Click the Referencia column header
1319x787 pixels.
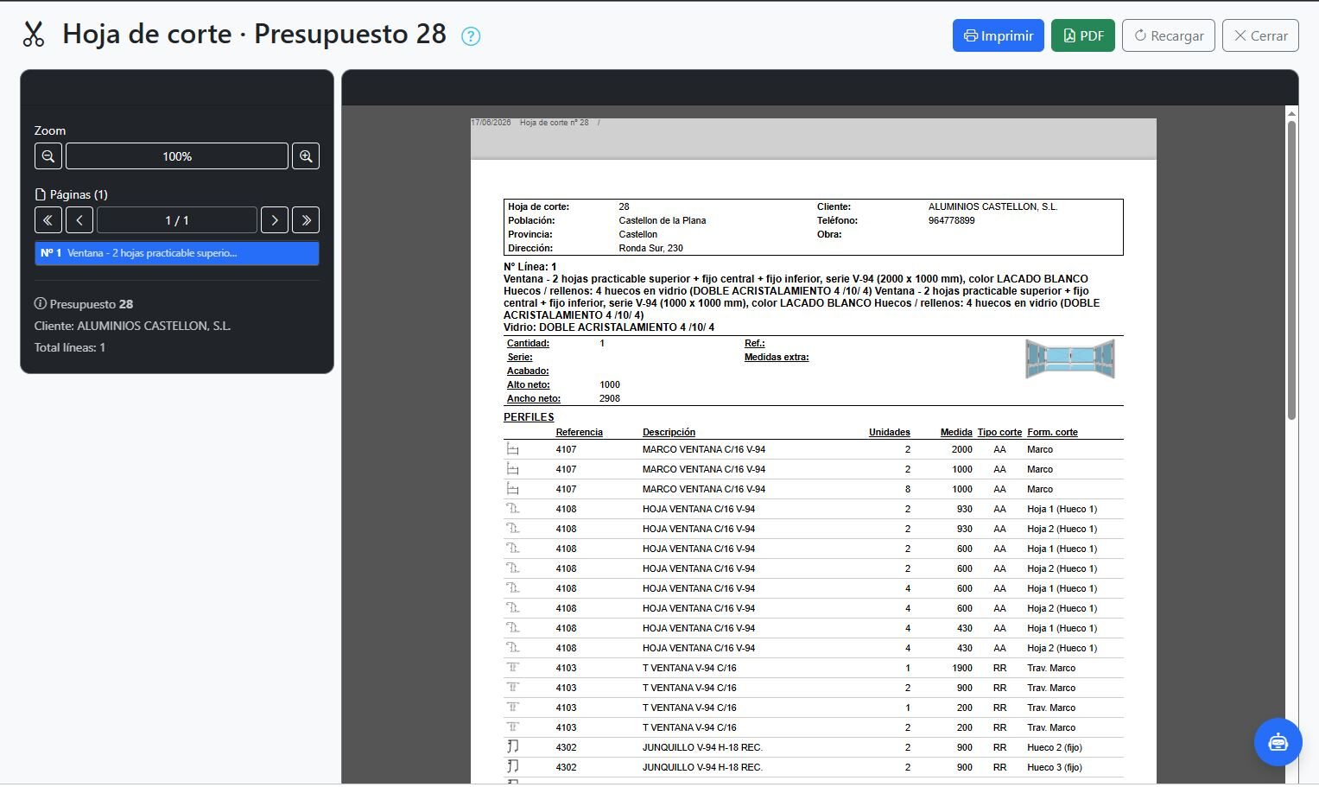[580, 432]
